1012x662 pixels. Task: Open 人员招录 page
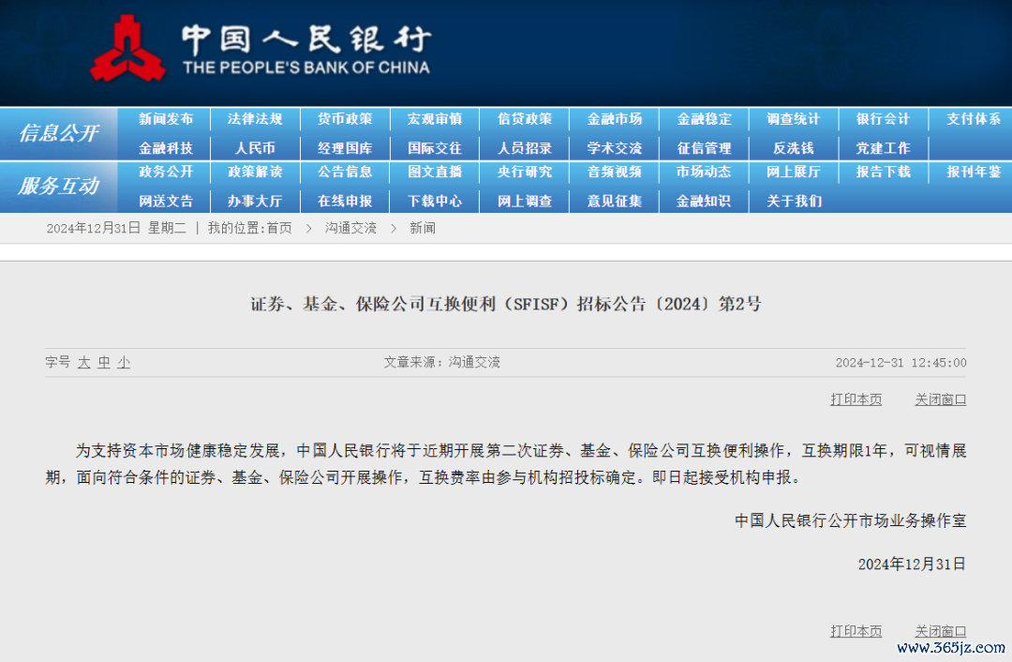tap(525, 148)
